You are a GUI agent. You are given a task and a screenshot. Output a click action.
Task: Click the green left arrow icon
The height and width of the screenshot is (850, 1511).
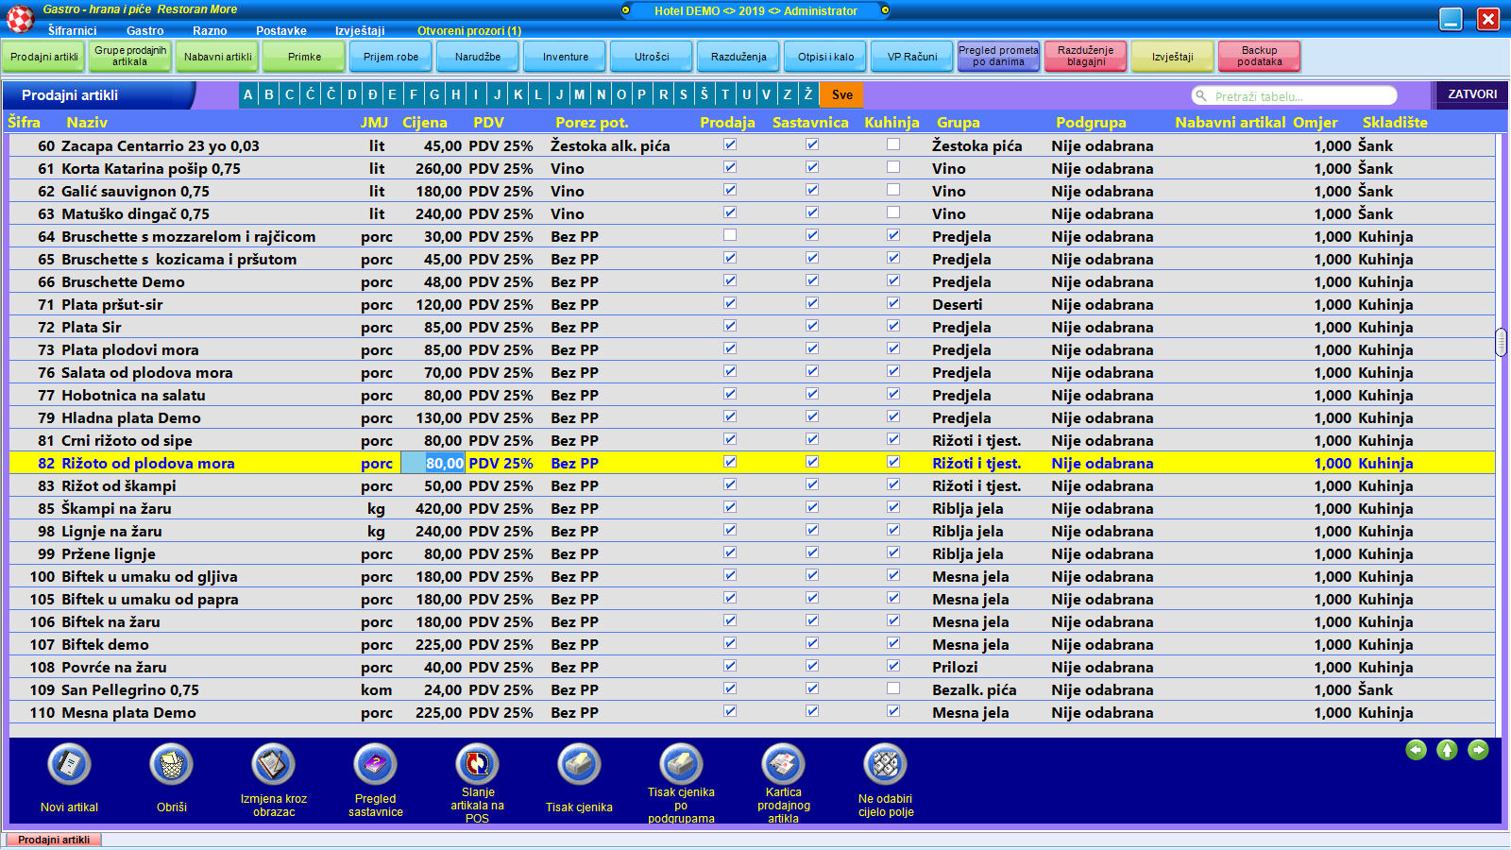point(1416,750)
